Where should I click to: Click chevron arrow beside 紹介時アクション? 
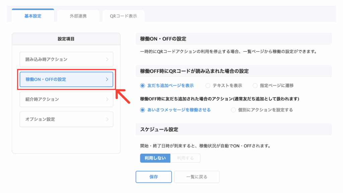(x=107, y=99)
